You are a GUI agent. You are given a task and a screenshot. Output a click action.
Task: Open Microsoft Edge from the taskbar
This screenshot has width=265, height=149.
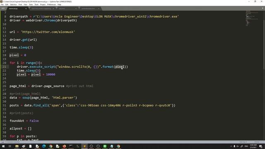(x=44, y=146)
